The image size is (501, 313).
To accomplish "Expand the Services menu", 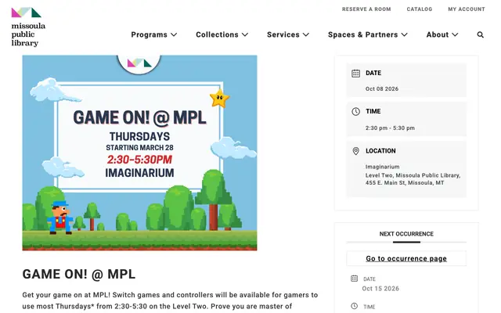I will tap(288, 34).
